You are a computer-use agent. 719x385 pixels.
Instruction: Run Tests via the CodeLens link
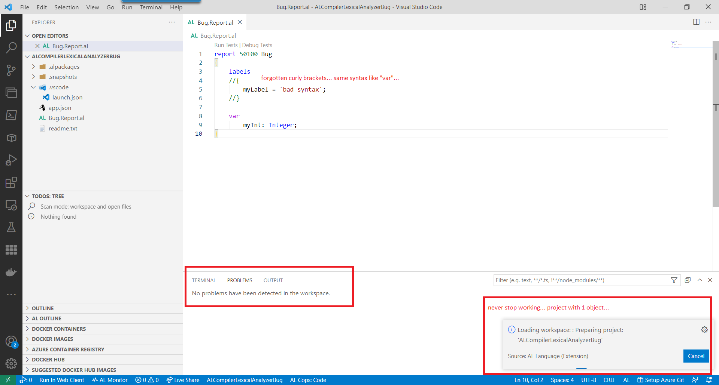pos(225,45)
